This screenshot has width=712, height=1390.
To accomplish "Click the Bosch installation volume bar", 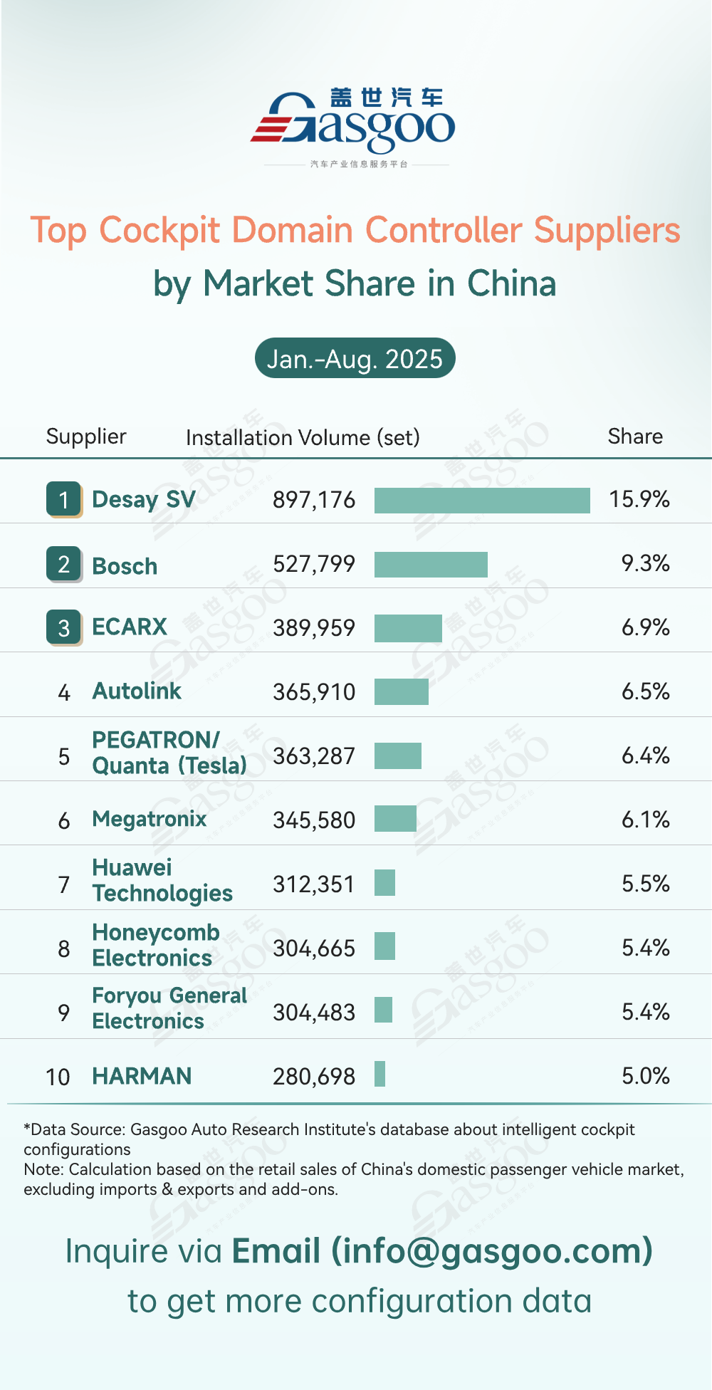I will point(431,565).
